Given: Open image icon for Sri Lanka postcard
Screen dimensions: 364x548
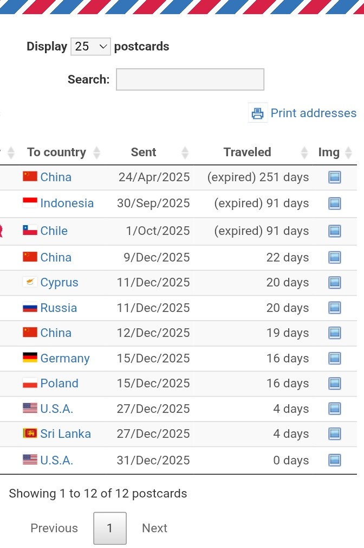Looking at the screenshot, I should pyautogui.click(x=335, y=434).
